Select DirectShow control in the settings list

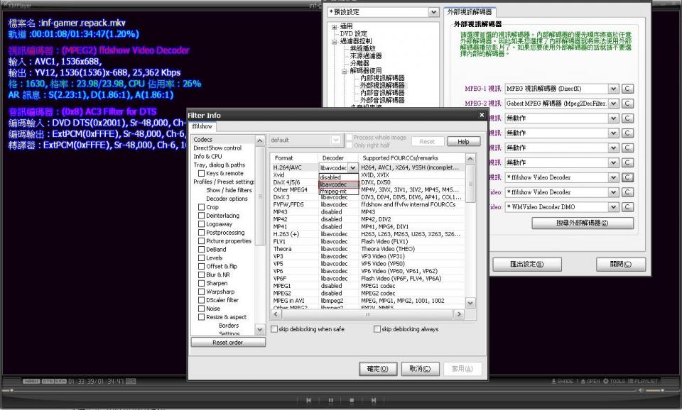coord(217,148)
